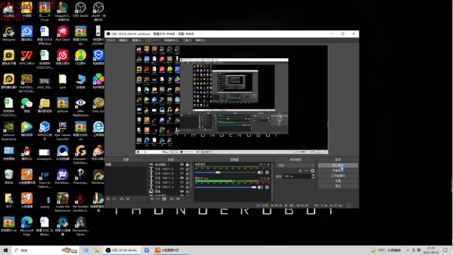Click the highlighted streaming button in Controls
The width and height of the screenshot is (453, 255).
click(338, 165)
